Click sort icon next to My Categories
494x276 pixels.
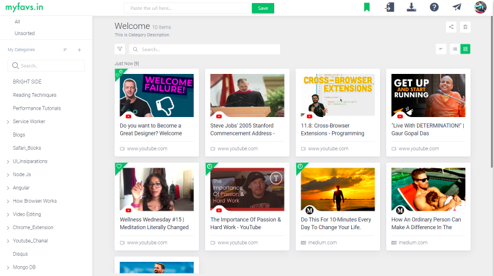(x=65, y=50)
